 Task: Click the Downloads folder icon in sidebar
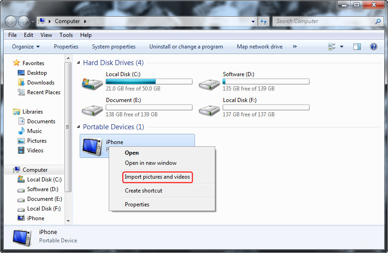tap(21, 82)
